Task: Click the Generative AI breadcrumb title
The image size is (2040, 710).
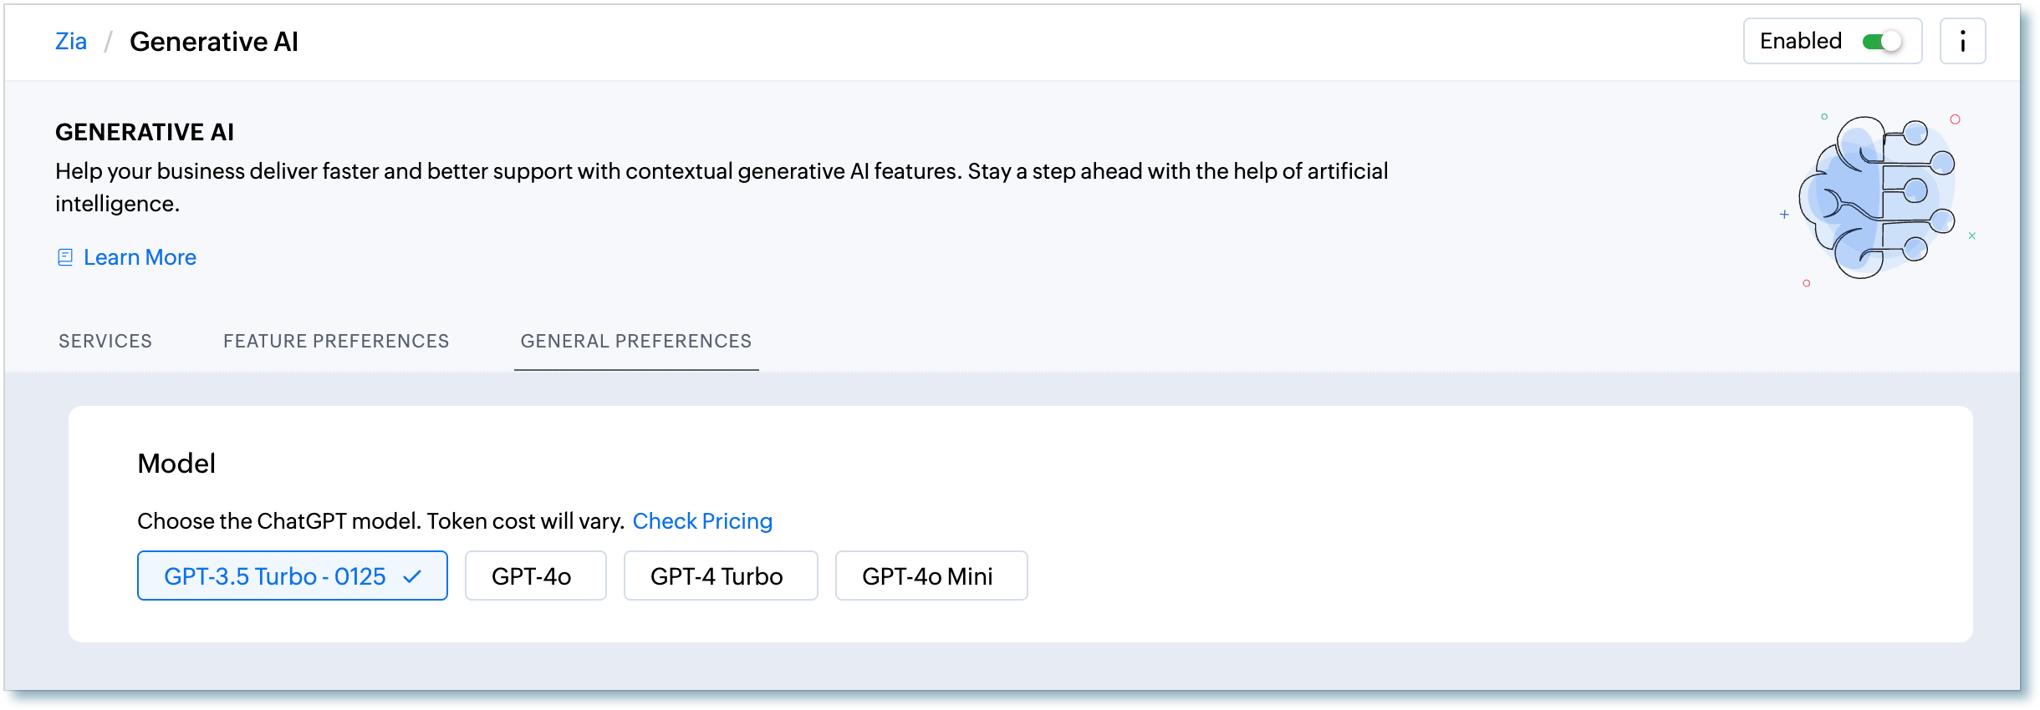Action: 214,42
